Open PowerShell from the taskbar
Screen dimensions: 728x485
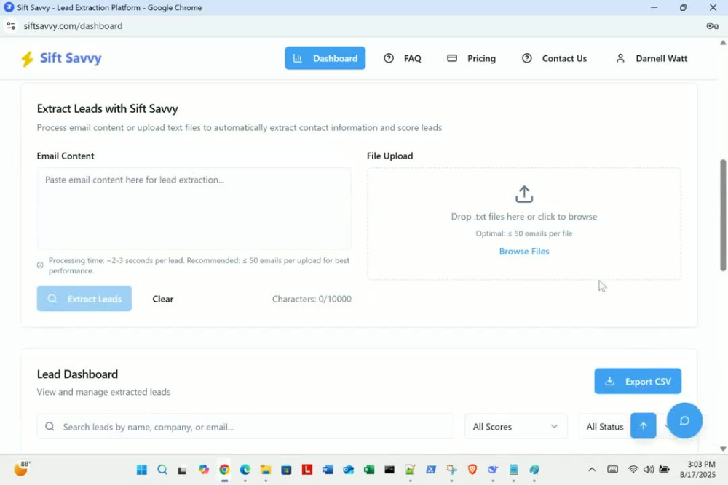click(x=431, y=470)
